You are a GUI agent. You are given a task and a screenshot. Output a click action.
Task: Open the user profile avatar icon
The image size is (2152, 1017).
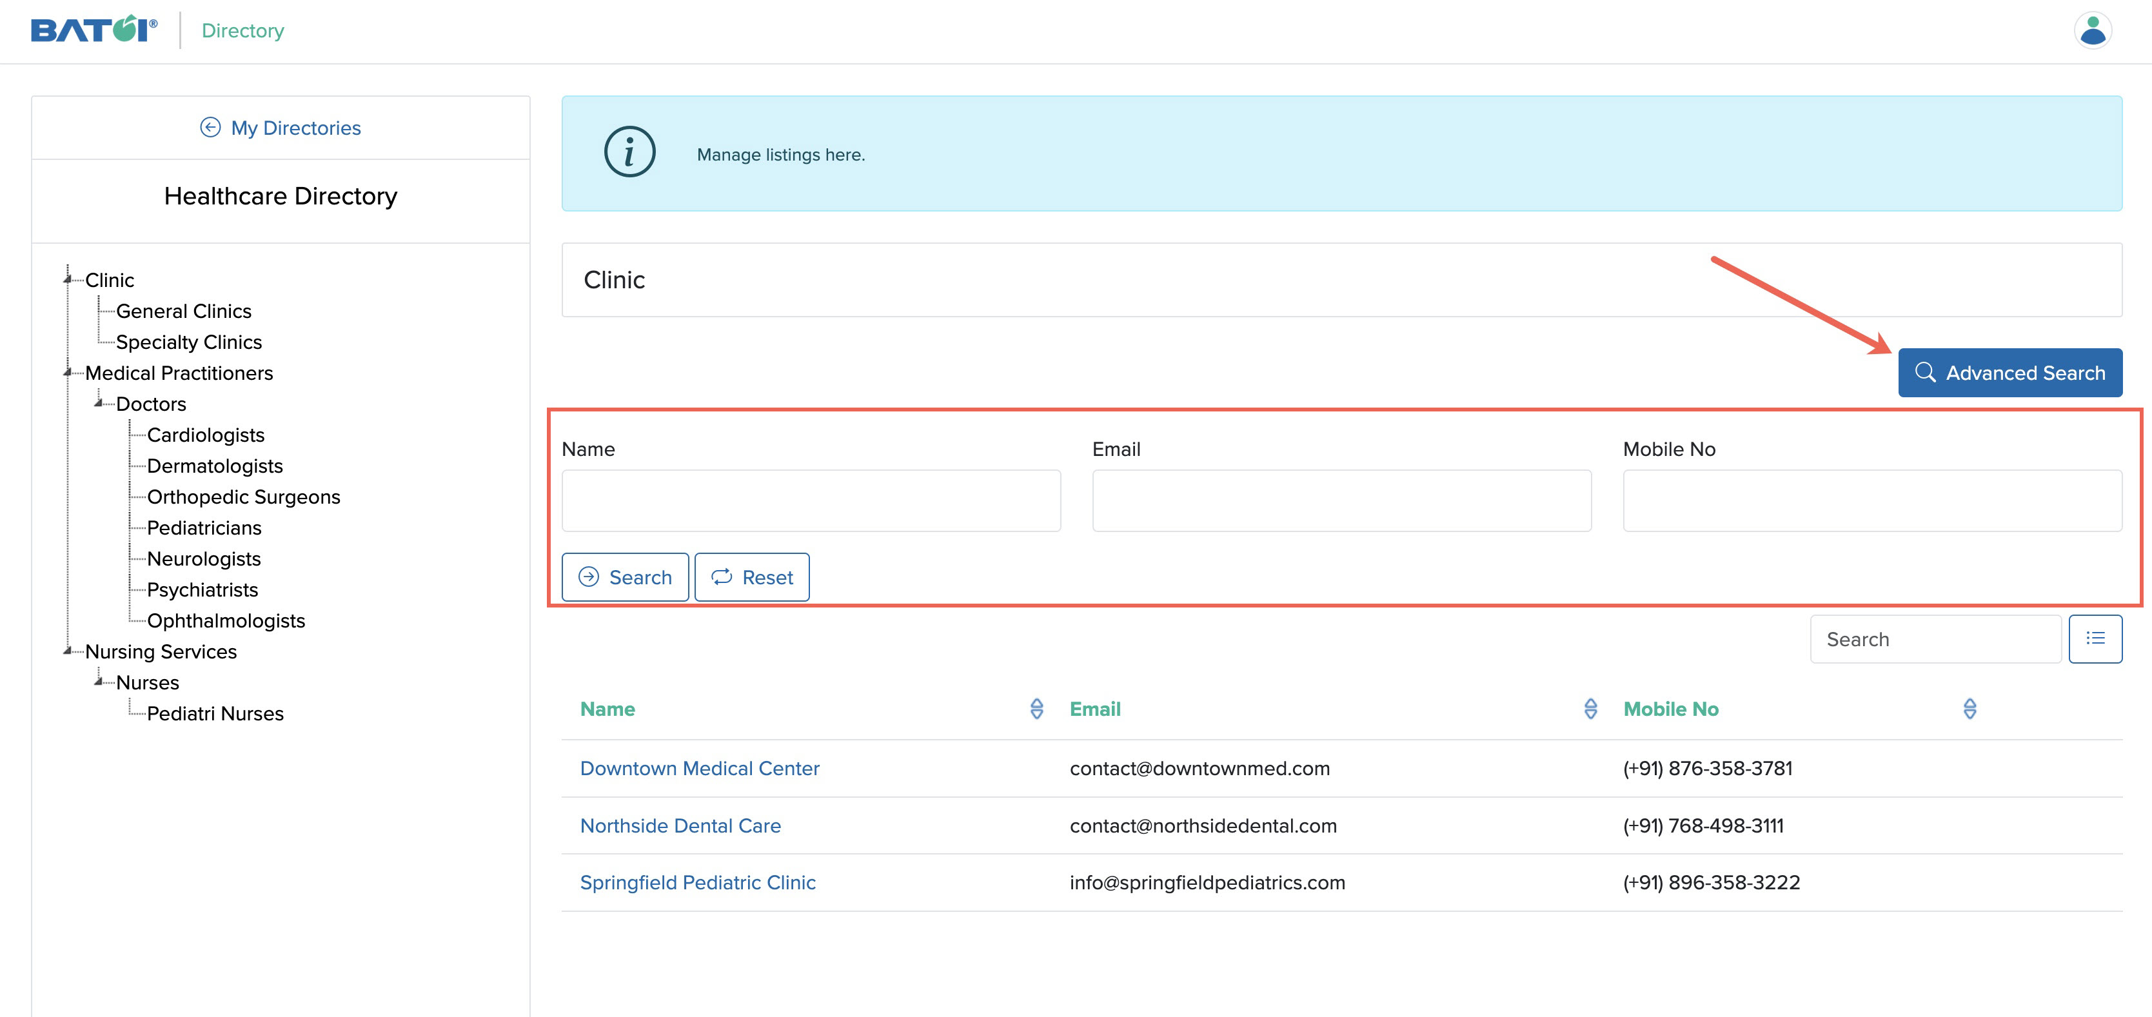pyautogui.click(x=2095, y=31)
